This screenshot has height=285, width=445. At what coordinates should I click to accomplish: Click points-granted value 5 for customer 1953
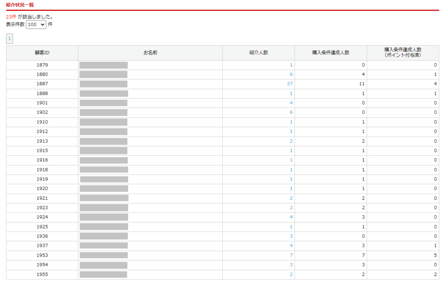pyautogui.click(x=435, y=255)
